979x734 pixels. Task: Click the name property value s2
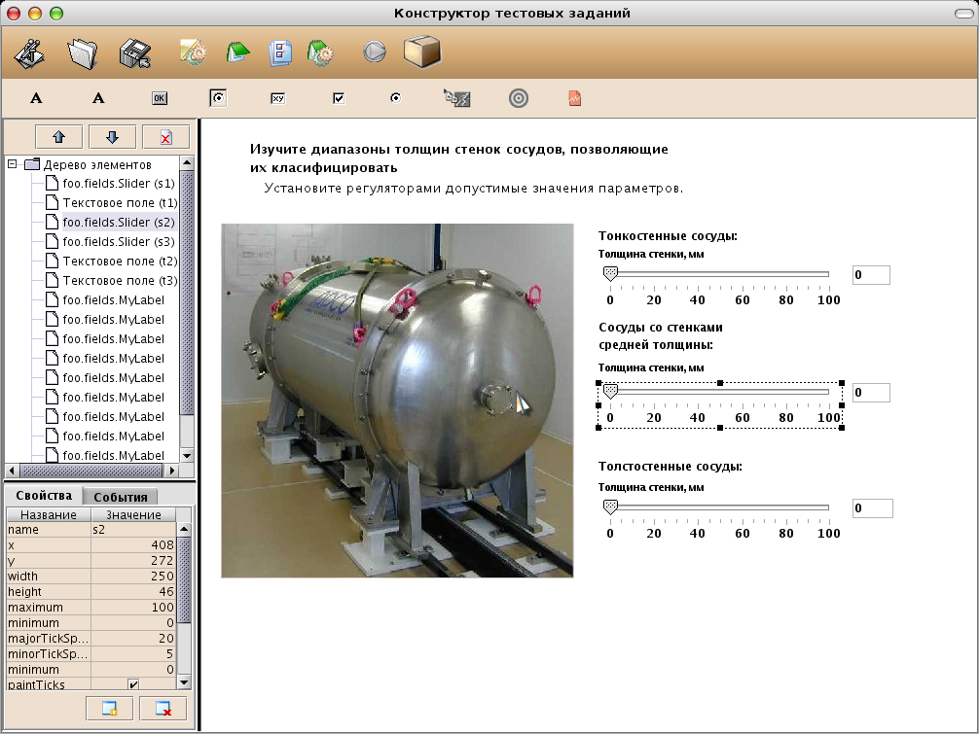point(133,530)
